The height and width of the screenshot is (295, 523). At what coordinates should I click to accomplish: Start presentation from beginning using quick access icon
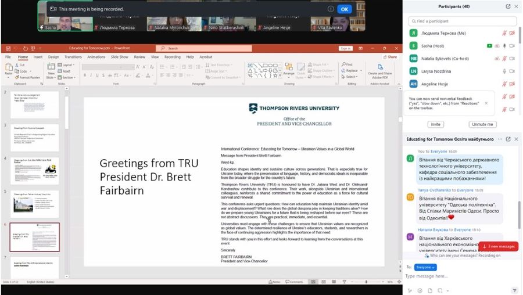tap(33, 48)
